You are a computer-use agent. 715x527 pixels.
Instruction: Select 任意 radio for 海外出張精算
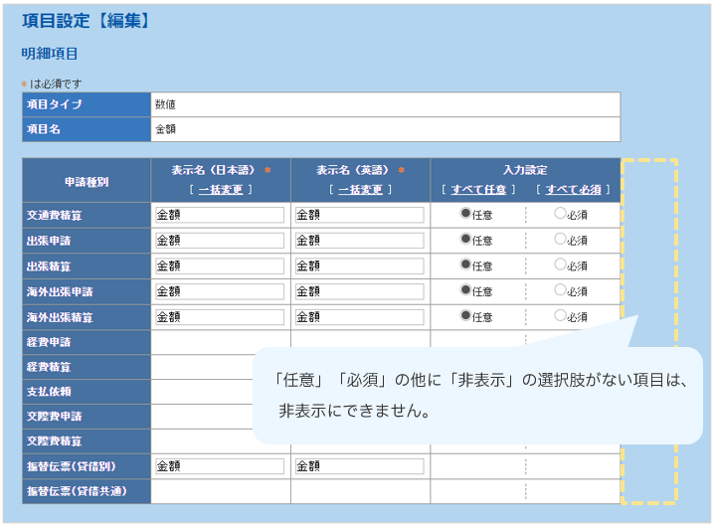464,316
